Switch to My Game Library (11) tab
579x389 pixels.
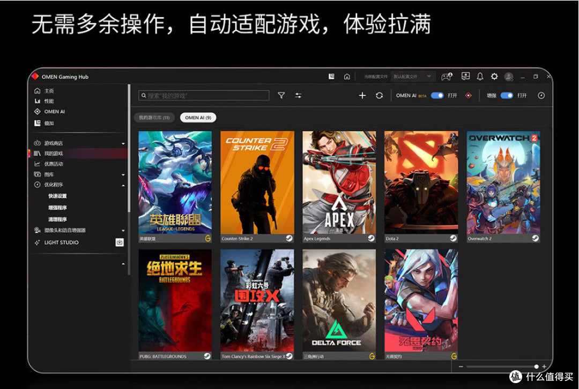(154, 118)
